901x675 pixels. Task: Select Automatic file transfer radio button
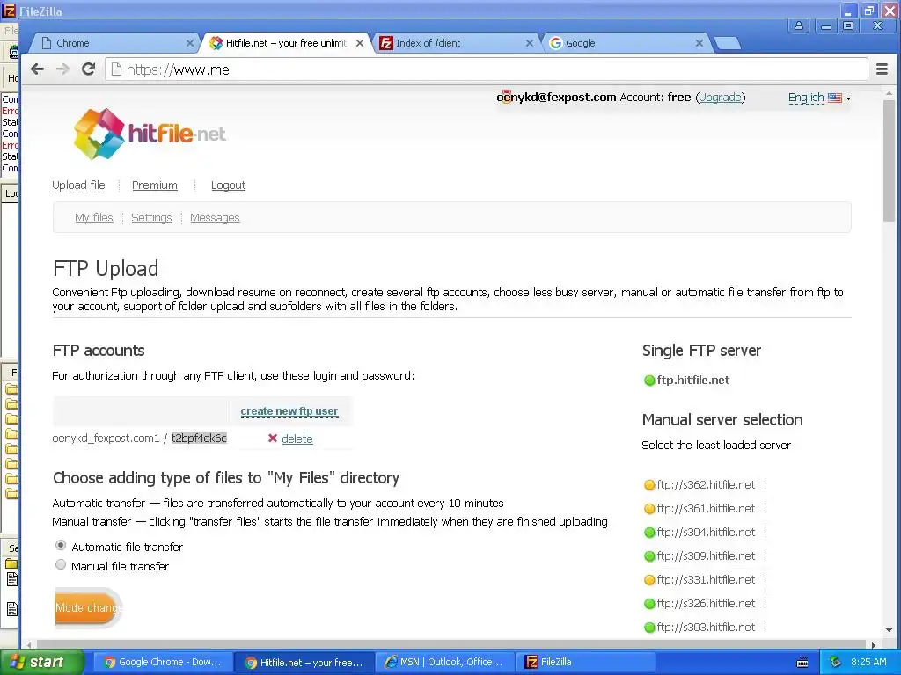pyautogui.click(x=61, y=545)
